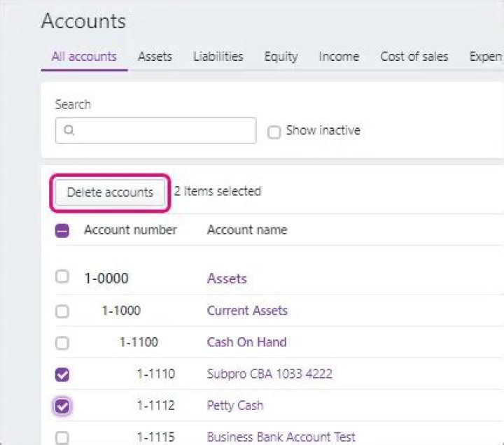504x445 pixels.
Task: Open the Subpro CBA 1033 4222 account
Action: pyautogui.click(x=269, y=374)
